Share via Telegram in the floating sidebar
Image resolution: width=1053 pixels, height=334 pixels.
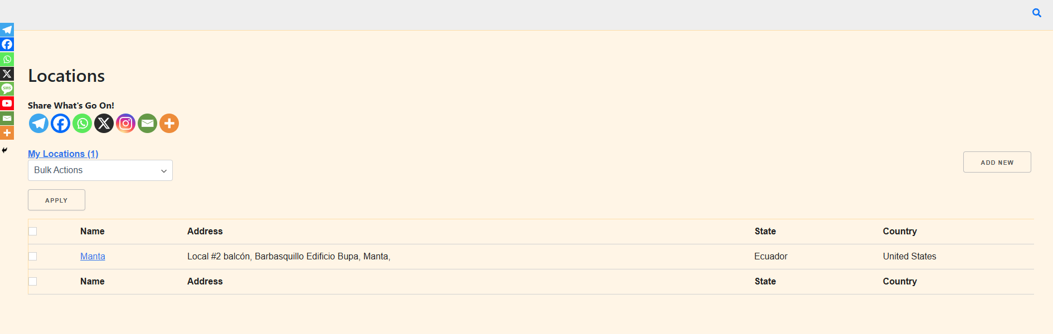click(x=7, y=30)
